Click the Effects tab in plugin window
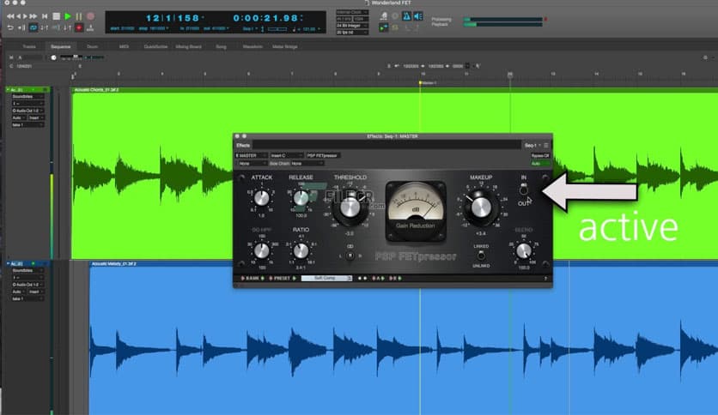718x415 pixels. click(243, 146)
